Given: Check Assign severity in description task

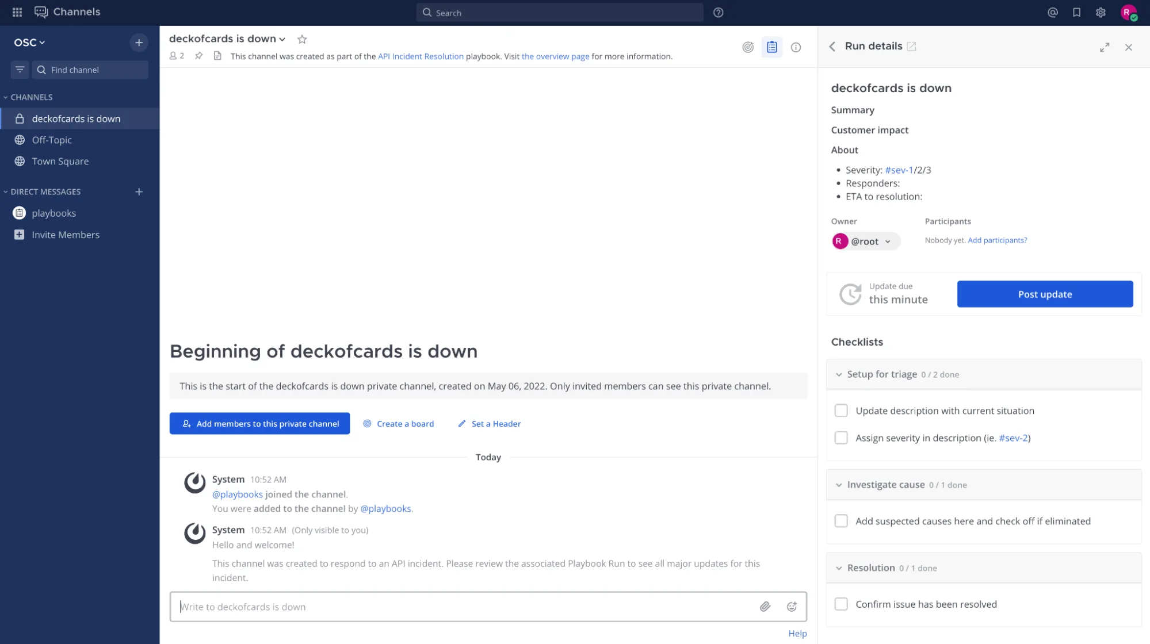Looking at the screenshot, I should (x=840, y=438).
